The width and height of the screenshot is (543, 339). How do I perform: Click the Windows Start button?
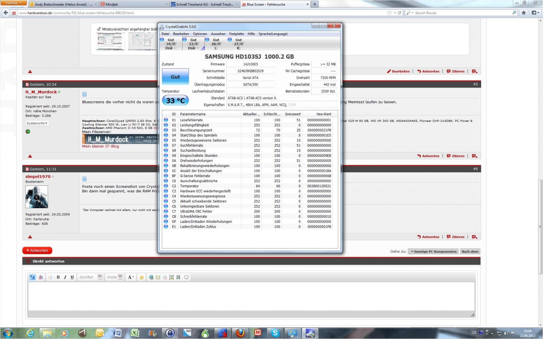click(8, 333)
